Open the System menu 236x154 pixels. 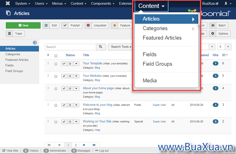(x=23, y=4)
